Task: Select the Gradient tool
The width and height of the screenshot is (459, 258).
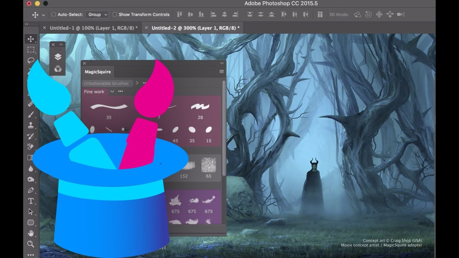Action: 30,158
